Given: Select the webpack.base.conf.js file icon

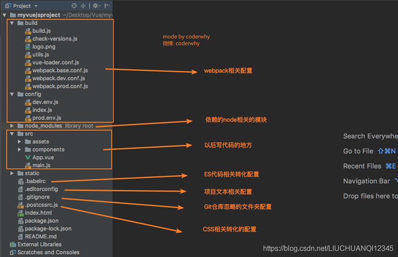Looking at the screenshot, I should tap(28, 71).
